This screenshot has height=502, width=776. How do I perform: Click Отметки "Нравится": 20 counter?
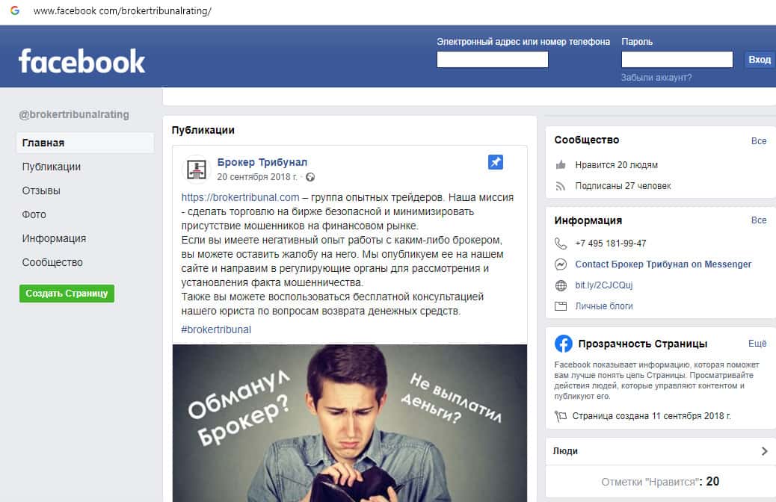click(x=660, y=481)
